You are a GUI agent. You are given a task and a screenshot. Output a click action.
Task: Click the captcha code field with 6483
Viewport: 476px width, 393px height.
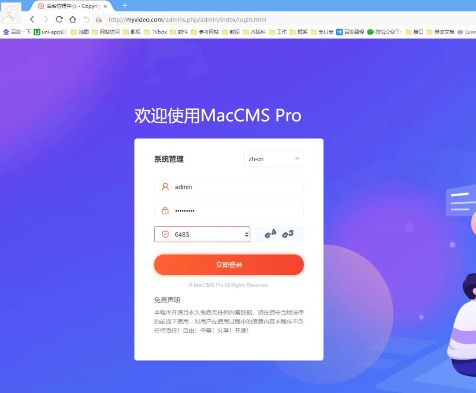click(202, 234)
